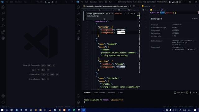Image resolution: width=199 pixels, height=112 pixels.
Task: Click the #ffffff foreground color value
Action: (x=121, y=33)
